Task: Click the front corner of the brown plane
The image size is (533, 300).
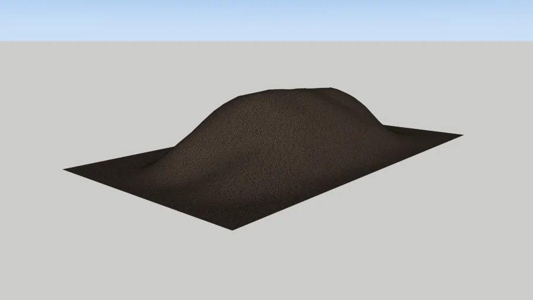Action: [233, 228]
